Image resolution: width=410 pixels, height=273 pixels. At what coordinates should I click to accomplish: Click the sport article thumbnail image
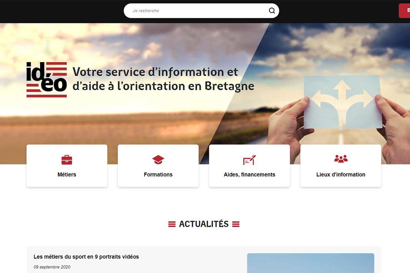click(x=311, y=263)
